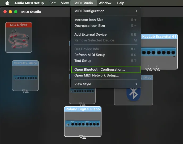This screenshot has width=183, height=144.
Task: Select the IAC Driver device icon
Action: click(19, 37)
